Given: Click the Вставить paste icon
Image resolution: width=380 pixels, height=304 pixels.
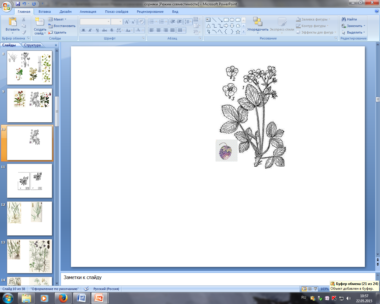Looking at the screenshot, I should [12, 22].
